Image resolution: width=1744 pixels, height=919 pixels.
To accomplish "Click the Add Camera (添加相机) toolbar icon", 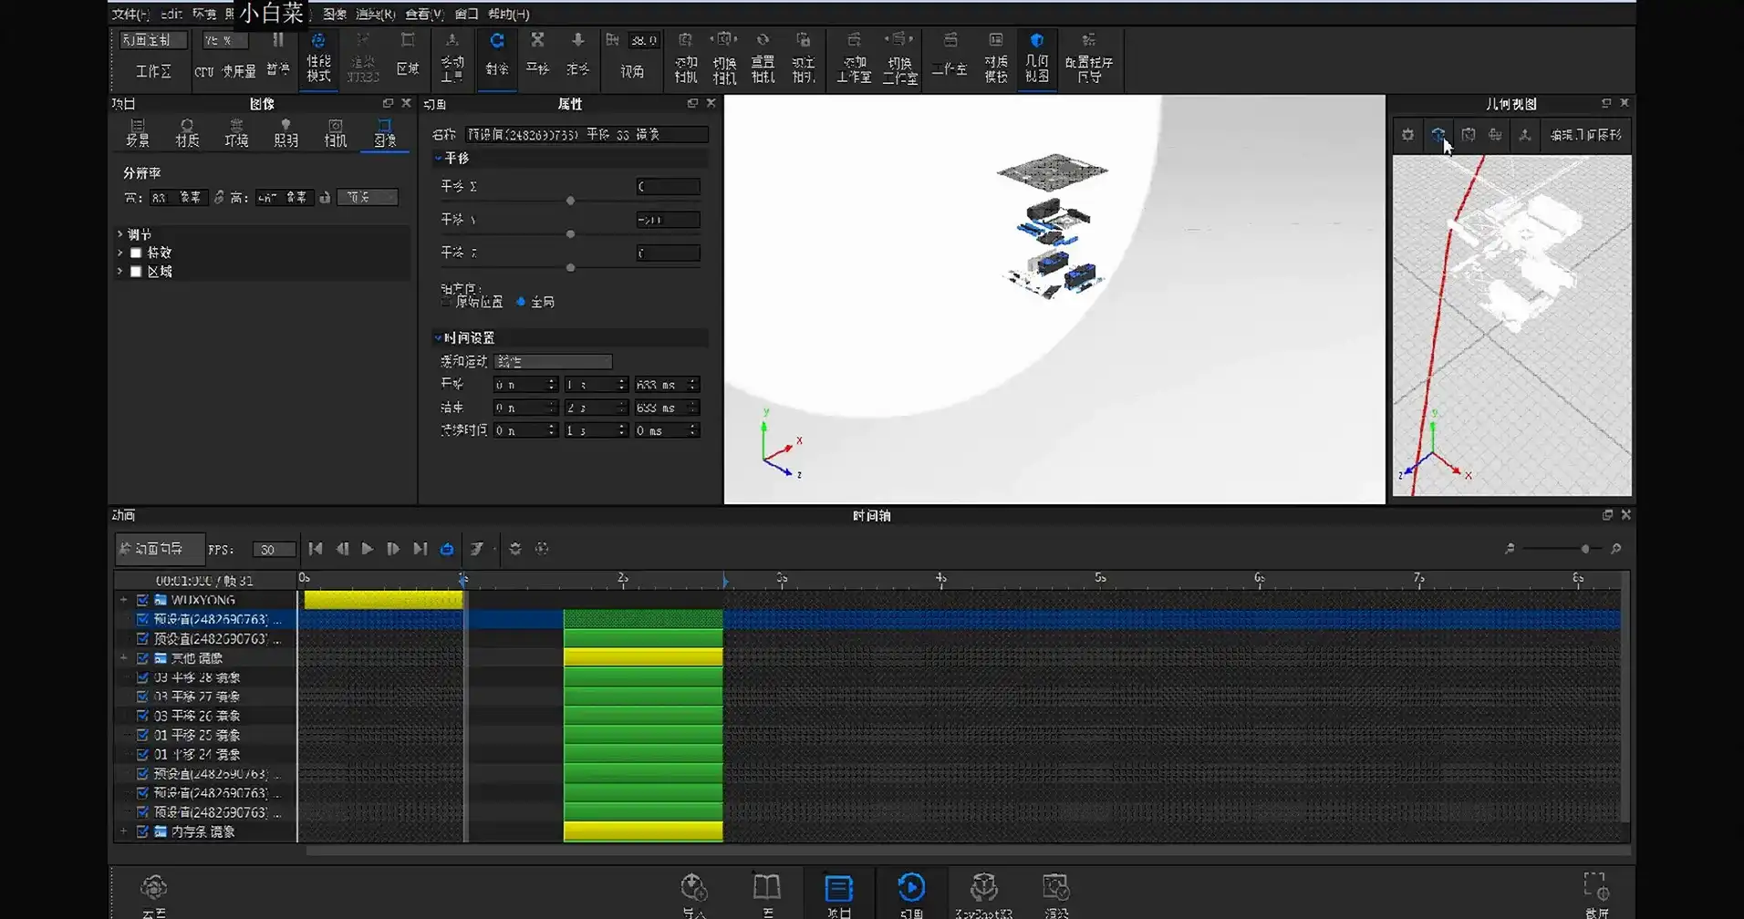I will 685,57.
